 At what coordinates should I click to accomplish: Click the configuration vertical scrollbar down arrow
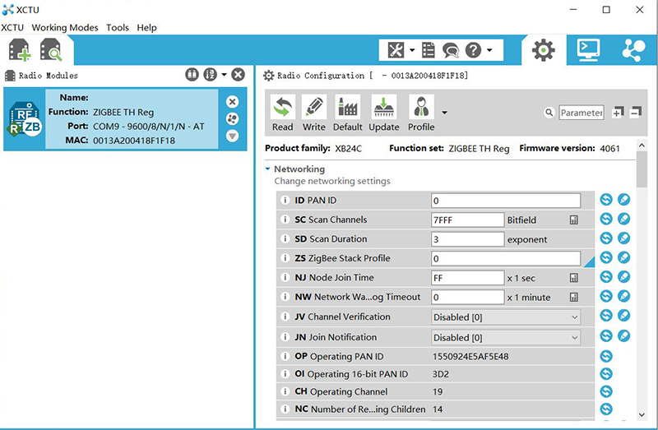click(642, 414)
